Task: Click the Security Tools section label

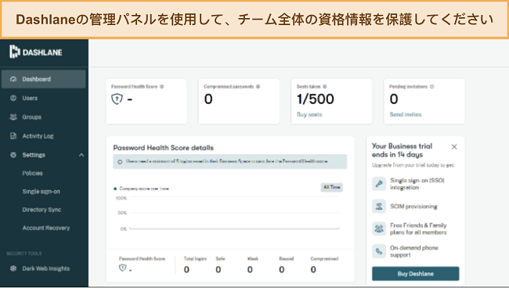Action: pos(24,254)
